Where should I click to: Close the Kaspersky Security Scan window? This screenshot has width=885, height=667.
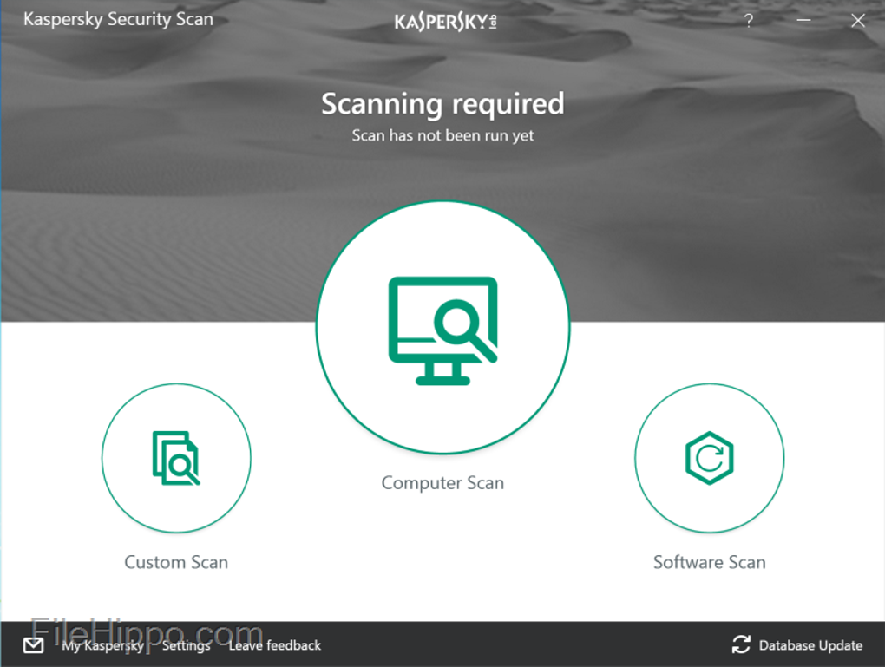pos(858,21)
